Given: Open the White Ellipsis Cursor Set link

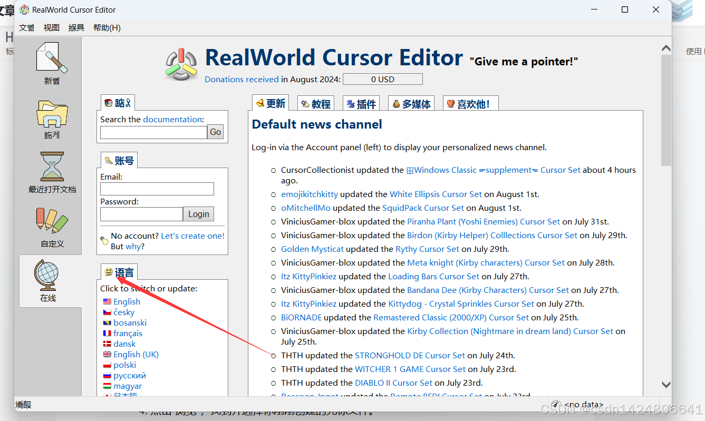Looking at the screenshot, I should point(436,194).
